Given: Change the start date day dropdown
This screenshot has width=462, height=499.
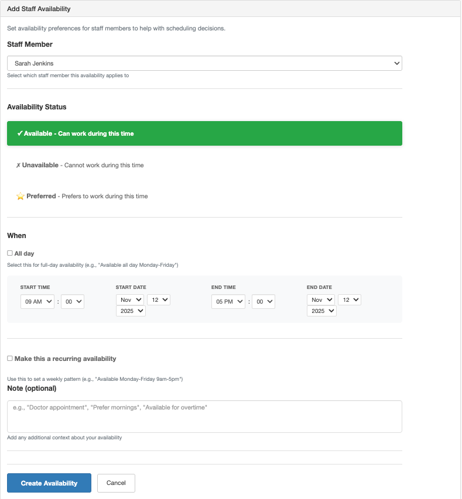Looking at the screenshot, I should click(x=158, y=300).
